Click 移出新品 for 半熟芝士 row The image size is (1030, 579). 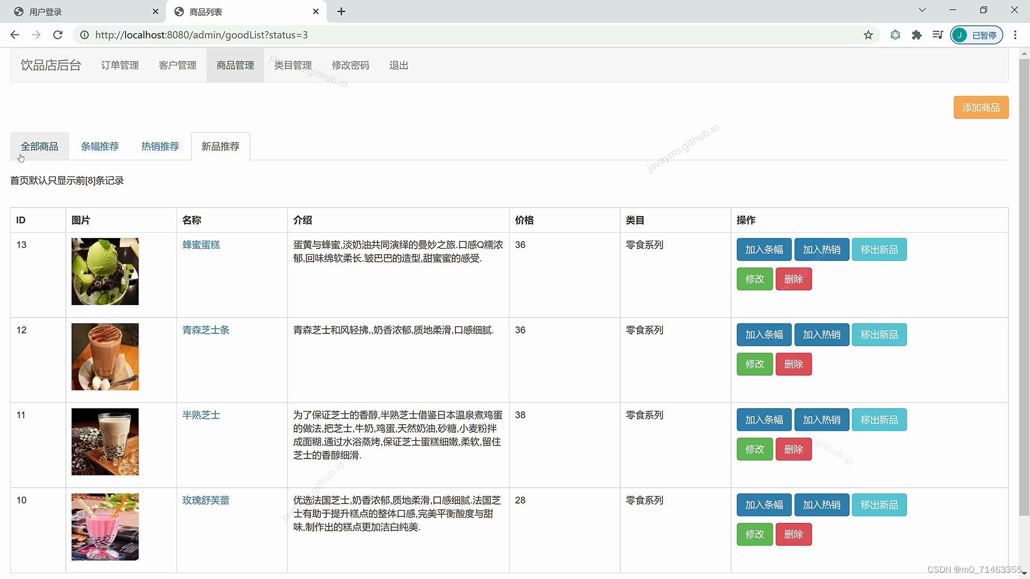coord(879,420)
